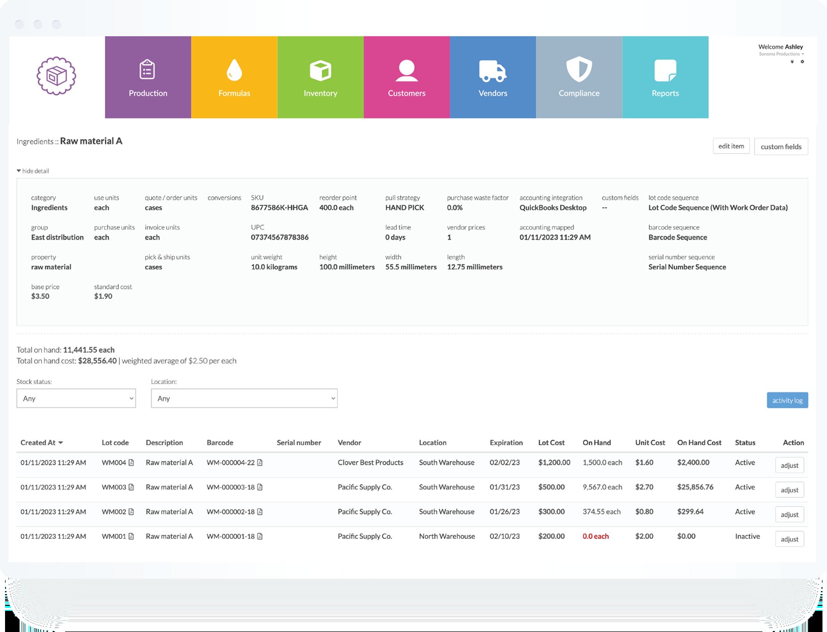This screenshot has width=827, height=632.
Task: Open the Stock status dropdown
Action: click(76, 399)
